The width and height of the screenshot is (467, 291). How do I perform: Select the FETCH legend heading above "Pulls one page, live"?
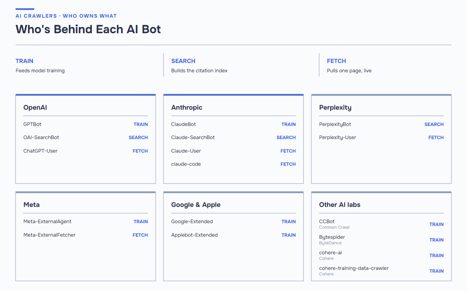point(336,61)
